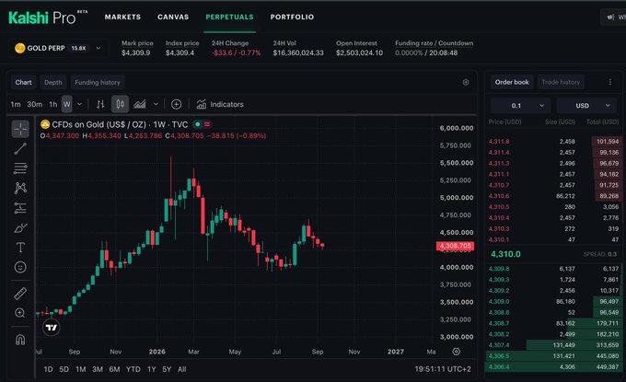
Task: Select the Order book tab
Action: [x=512, y=82]
